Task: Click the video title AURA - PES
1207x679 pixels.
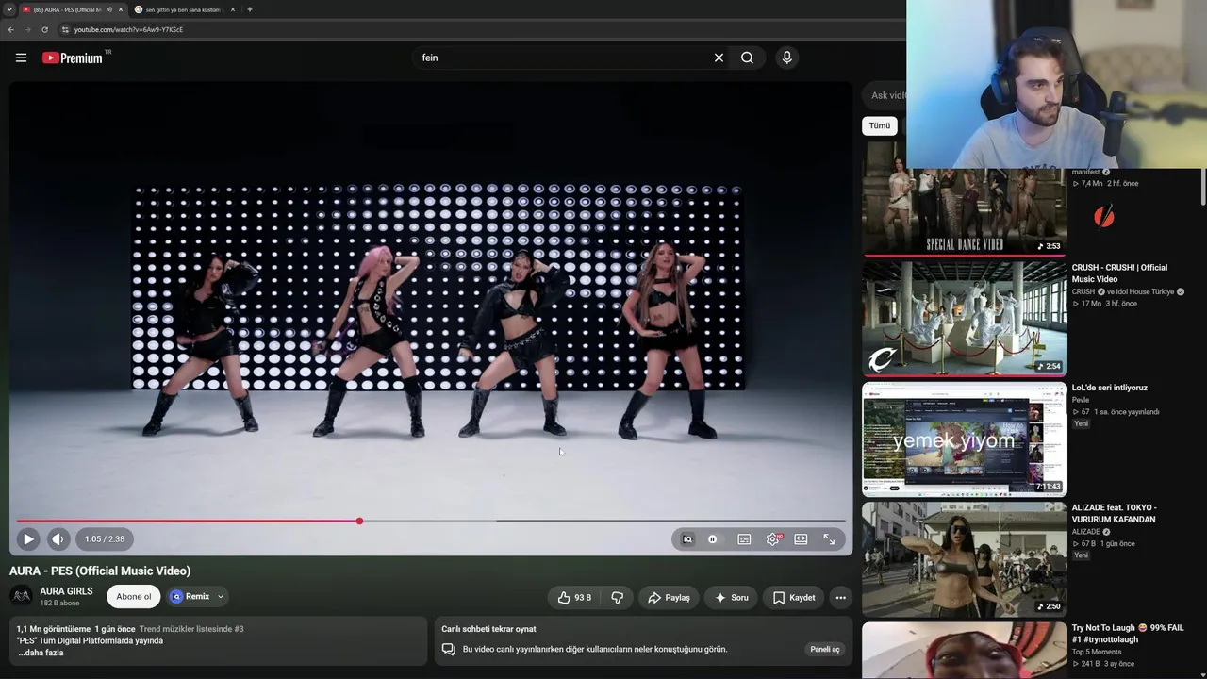Action: (100, 571)
